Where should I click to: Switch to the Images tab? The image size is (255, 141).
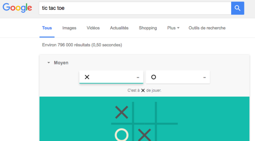pos(69,28)
